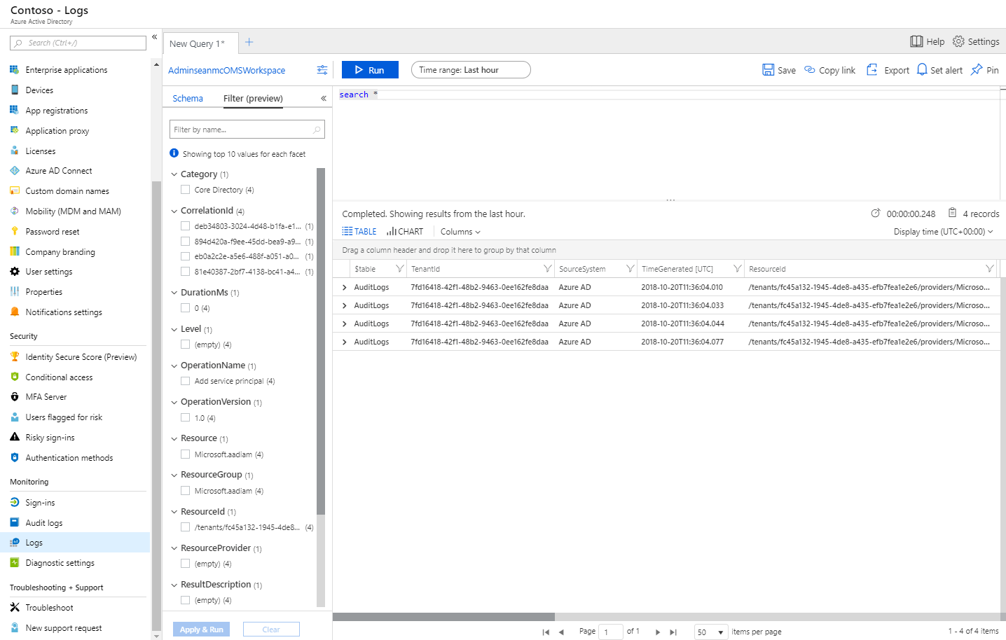Switch to the Schema tab
Screen dimensions: 1006x640
click(x=188, y=99)
